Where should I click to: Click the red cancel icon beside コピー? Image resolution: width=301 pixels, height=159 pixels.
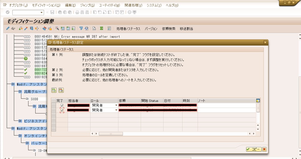264,149
